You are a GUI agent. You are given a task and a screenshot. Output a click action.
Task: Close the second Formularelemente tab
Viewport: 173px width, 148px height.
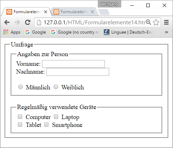coord(92,12)
